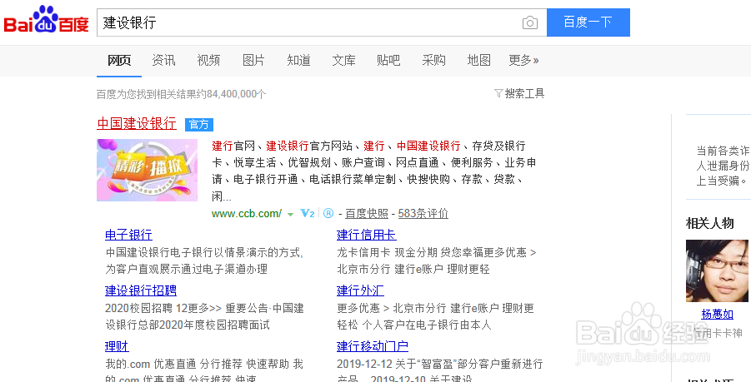This screenshot has width=751, height=382.
Task: Click the registered ® verification icon
Action: pos(328,213)
